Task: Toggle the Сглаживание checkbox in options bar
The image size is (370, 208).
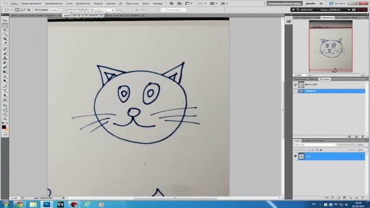Action: pyautogui.click(x=61, y=10)
